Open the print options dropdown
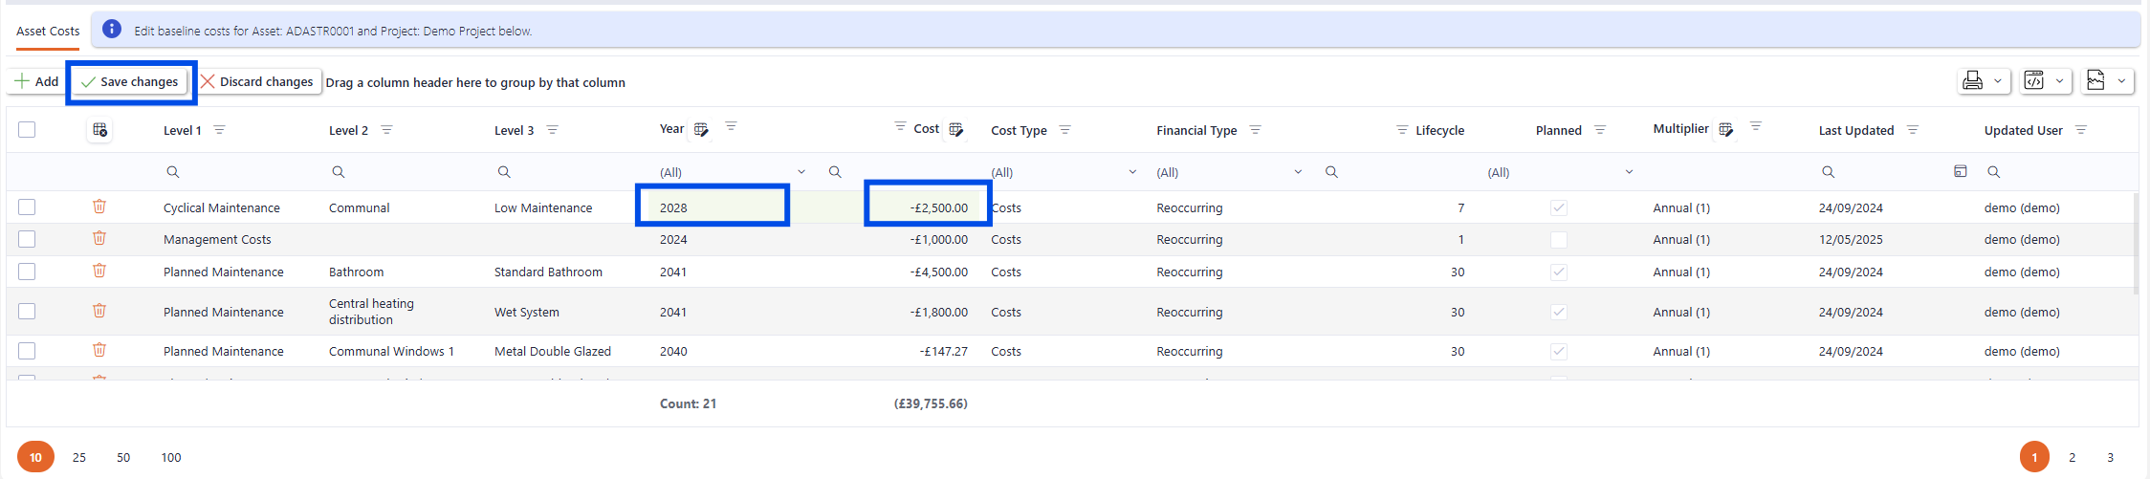 [1984, 81]
